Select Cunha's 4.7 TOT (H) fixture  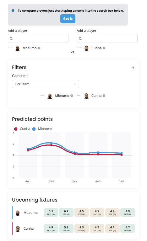point(128,229)
